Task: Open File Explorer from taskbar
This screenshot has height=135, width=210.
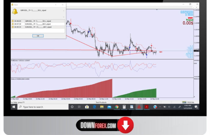Action: 102,107
